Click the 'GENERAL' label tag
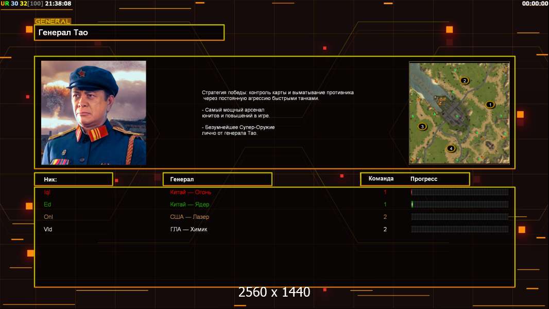 53,21
